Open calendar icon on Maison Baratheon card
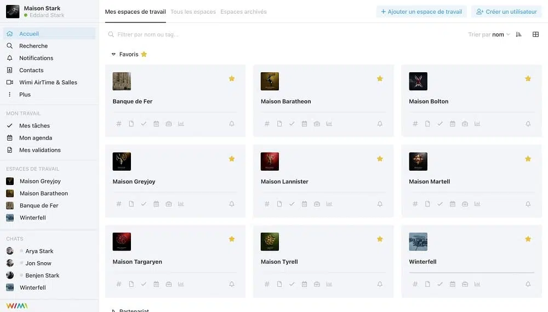This screenshot has width=548, height=312. coord(304,124)
